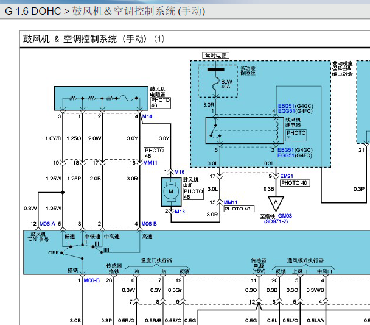The height and width of the screenshot is (325, 370).
Task: Click the 1.0Y/B wire label
Action: [53, 138]
